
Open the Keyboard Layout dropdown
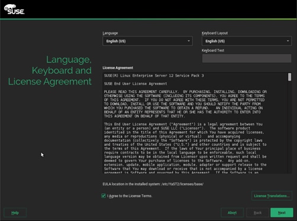click(247, 41)
